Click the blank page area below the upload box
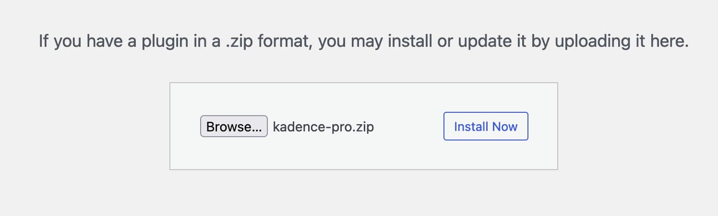Screen dimensions: 718x216 point(363,194)
